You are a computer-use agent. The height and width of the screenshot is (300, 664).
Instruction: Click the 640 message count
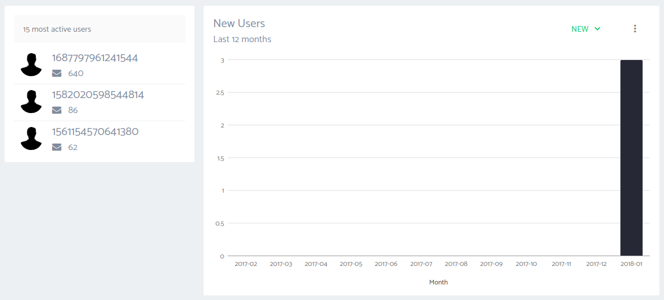76,73
